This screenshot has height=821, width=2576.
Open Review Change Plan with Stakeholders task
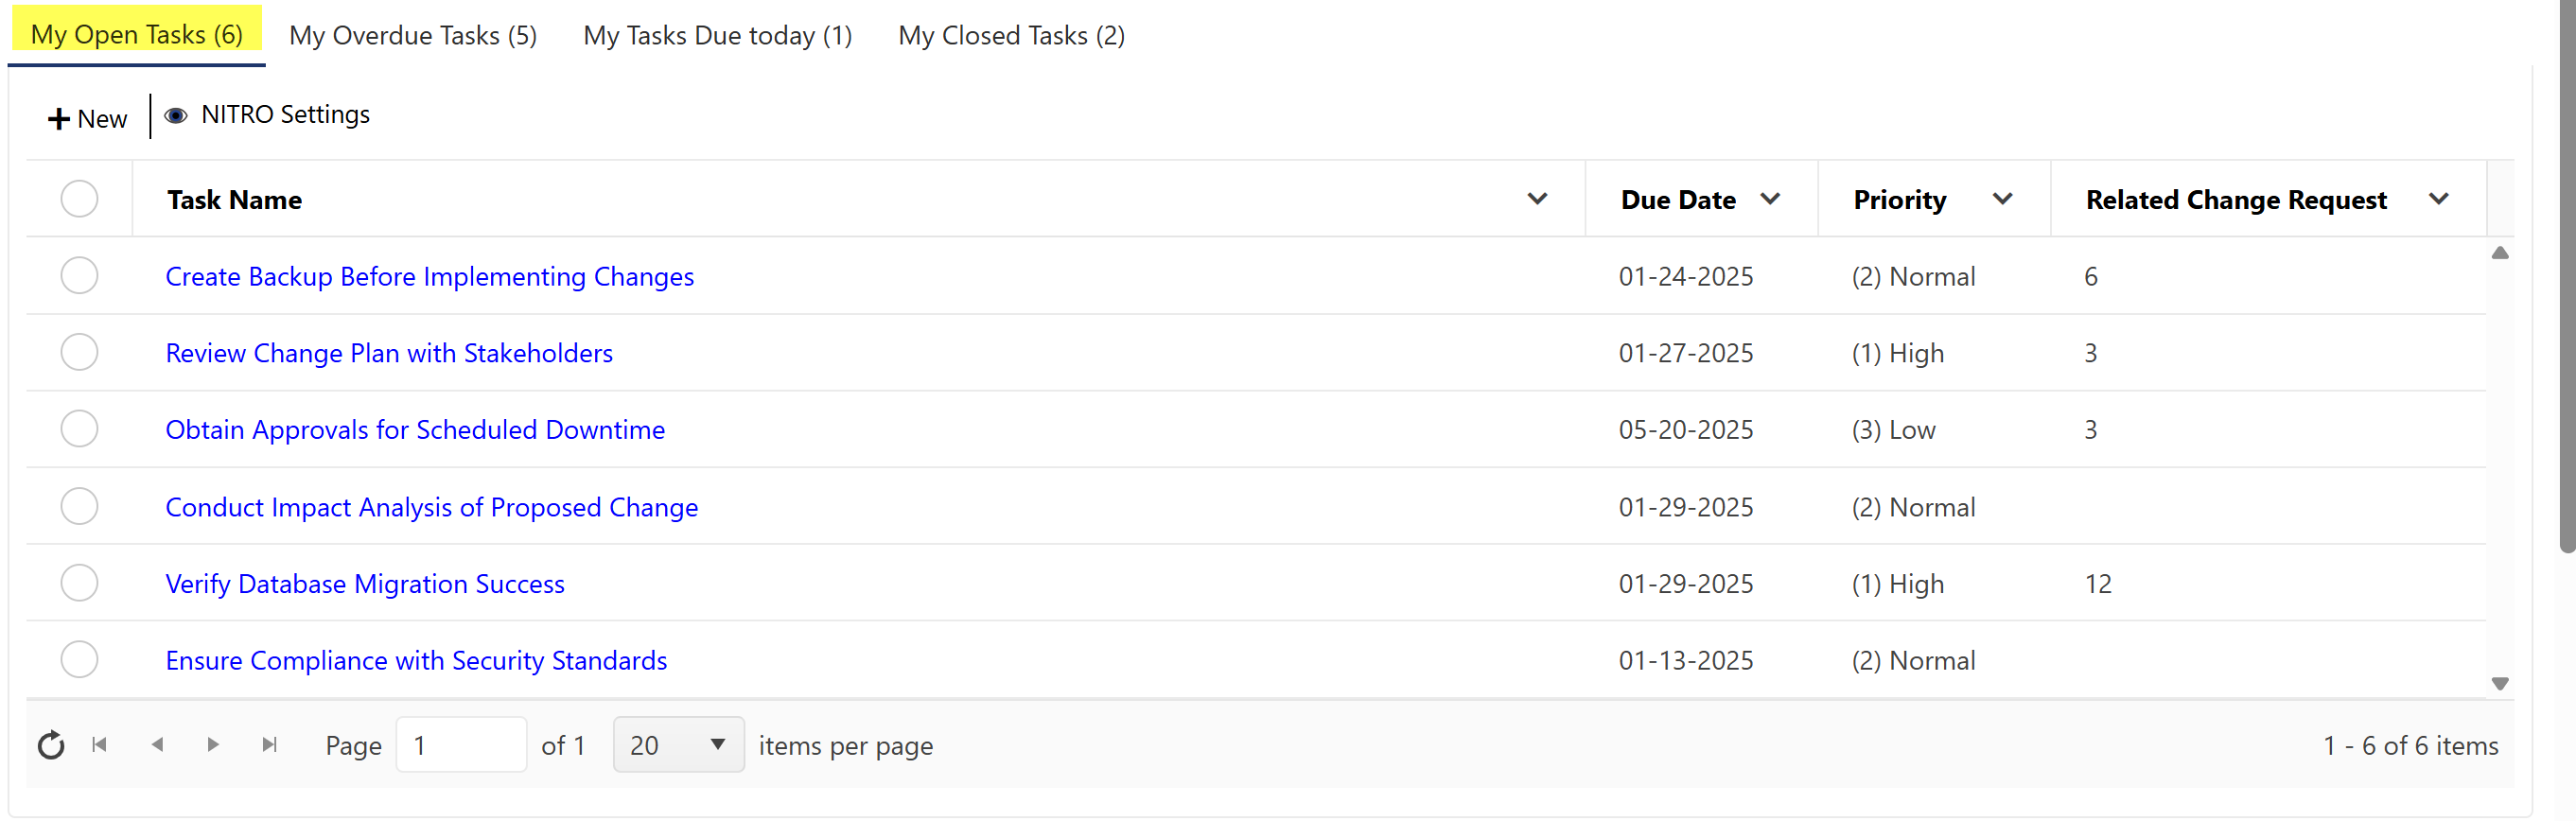pos(389,353)
